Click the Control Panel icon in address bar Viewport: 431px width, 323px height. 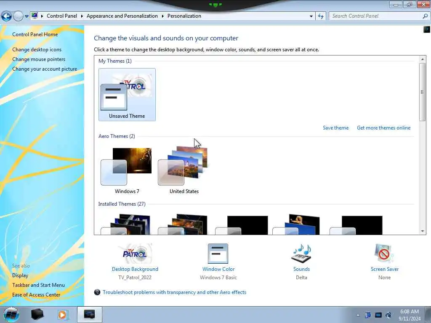(x=35, y=16)
